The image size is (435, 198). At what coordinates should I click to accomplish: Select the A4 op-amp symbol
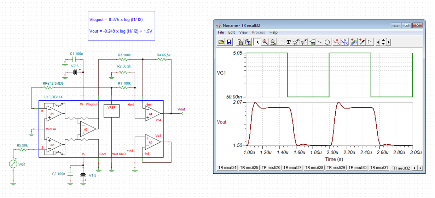(152, 114)
